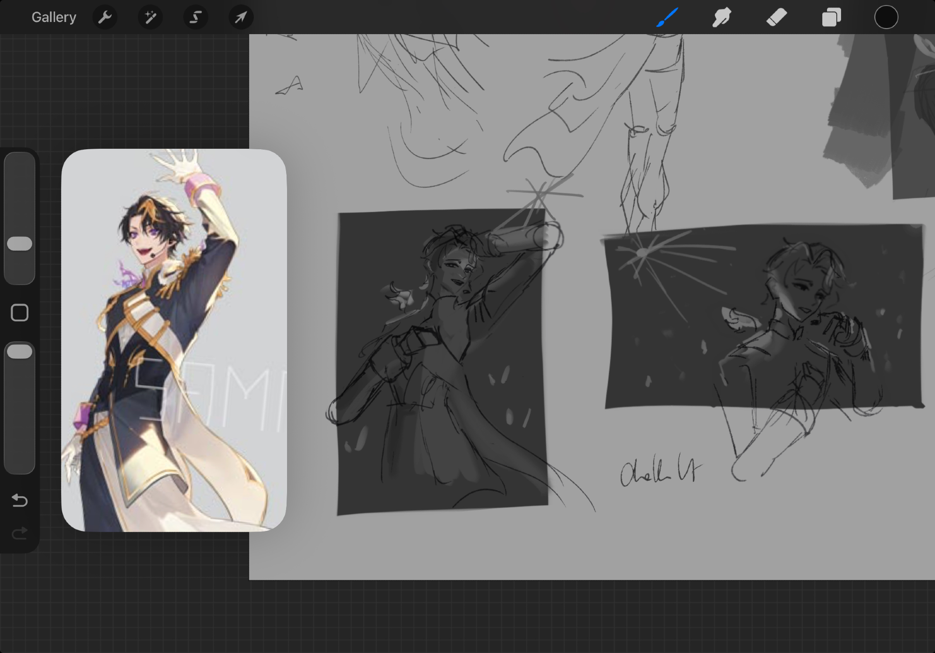Image resolution: width=935 pixels, height=653 pixels.
Task: Select the Smudge finger tool
Action: [x=722, y=17]
